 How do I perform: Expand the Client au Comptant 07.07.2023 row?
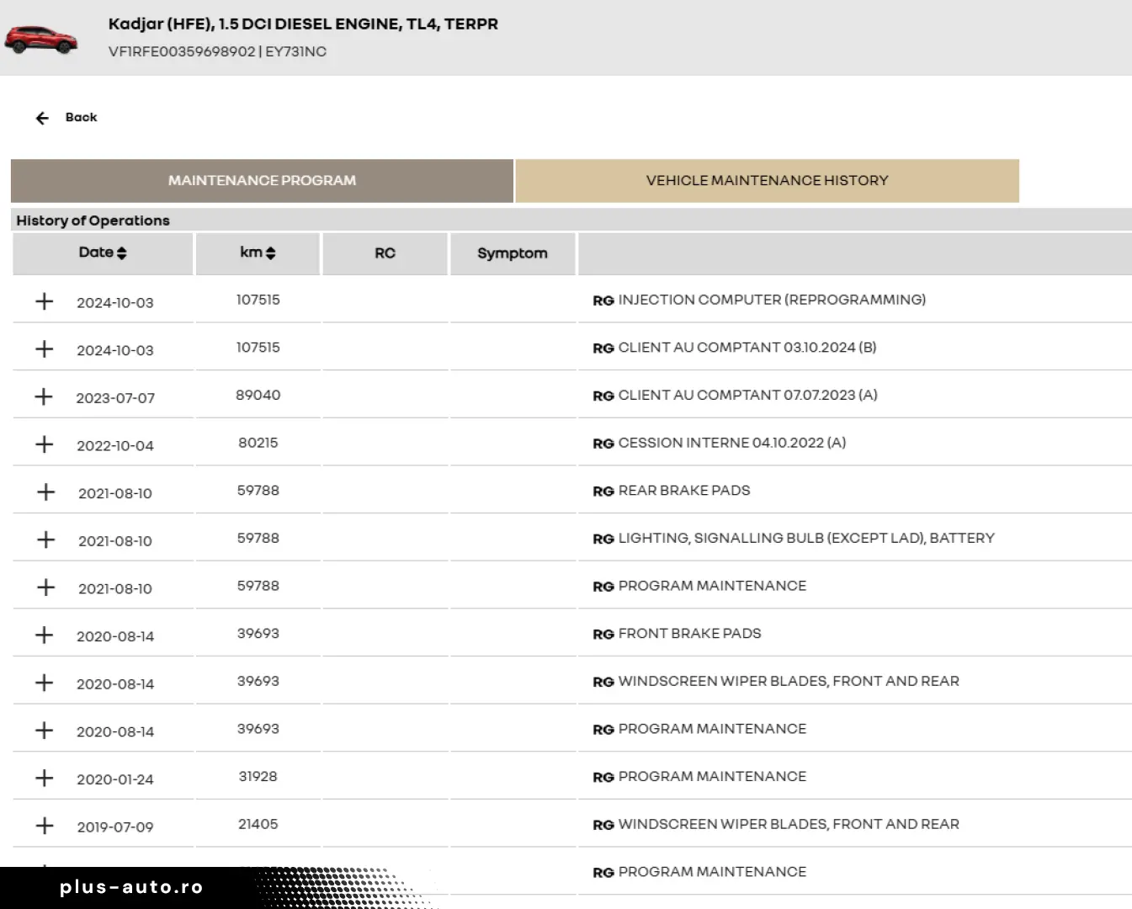tap(45, 396)
